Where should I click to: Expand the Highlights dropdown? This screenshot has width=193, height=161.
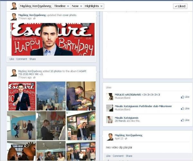94,6
